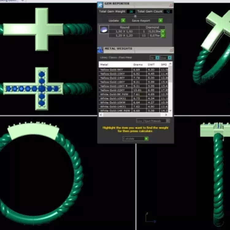
Task: Click scroll-right arrow of metals list
Action: [166, 115]
